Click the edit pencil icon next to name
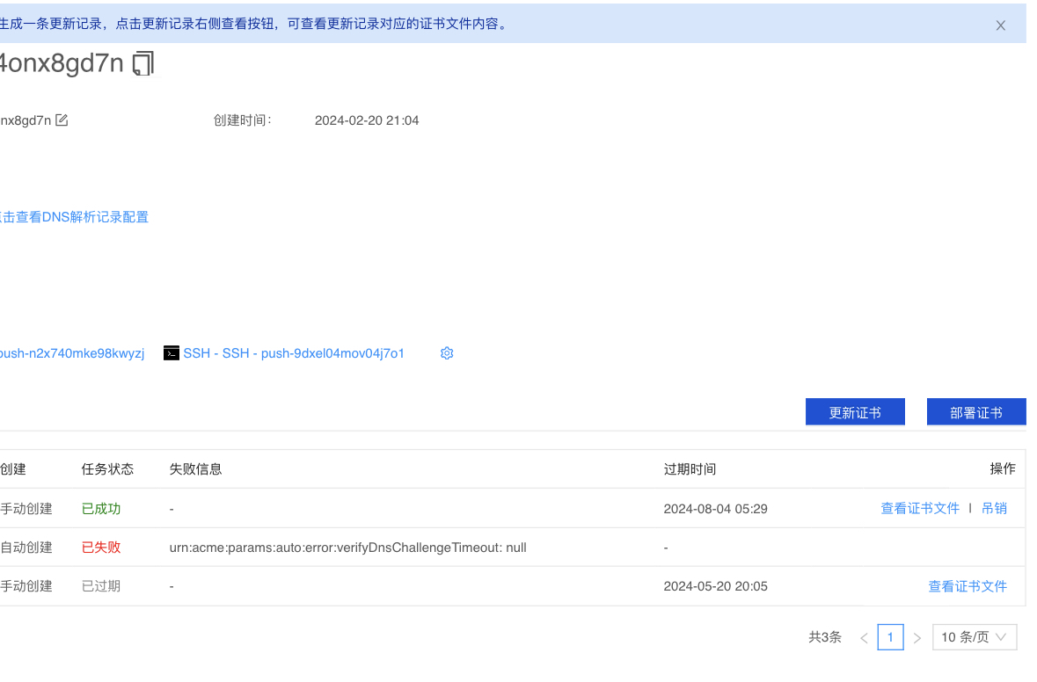The image size is (1037, 682). click(62, 120)
